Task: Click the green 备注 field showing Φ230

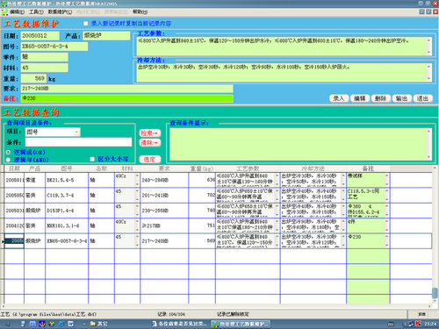Action: [127, 98]
